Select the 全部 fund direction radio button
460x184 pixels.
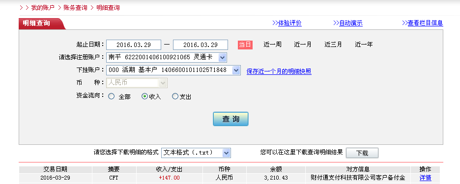click(x=111, y=96)
